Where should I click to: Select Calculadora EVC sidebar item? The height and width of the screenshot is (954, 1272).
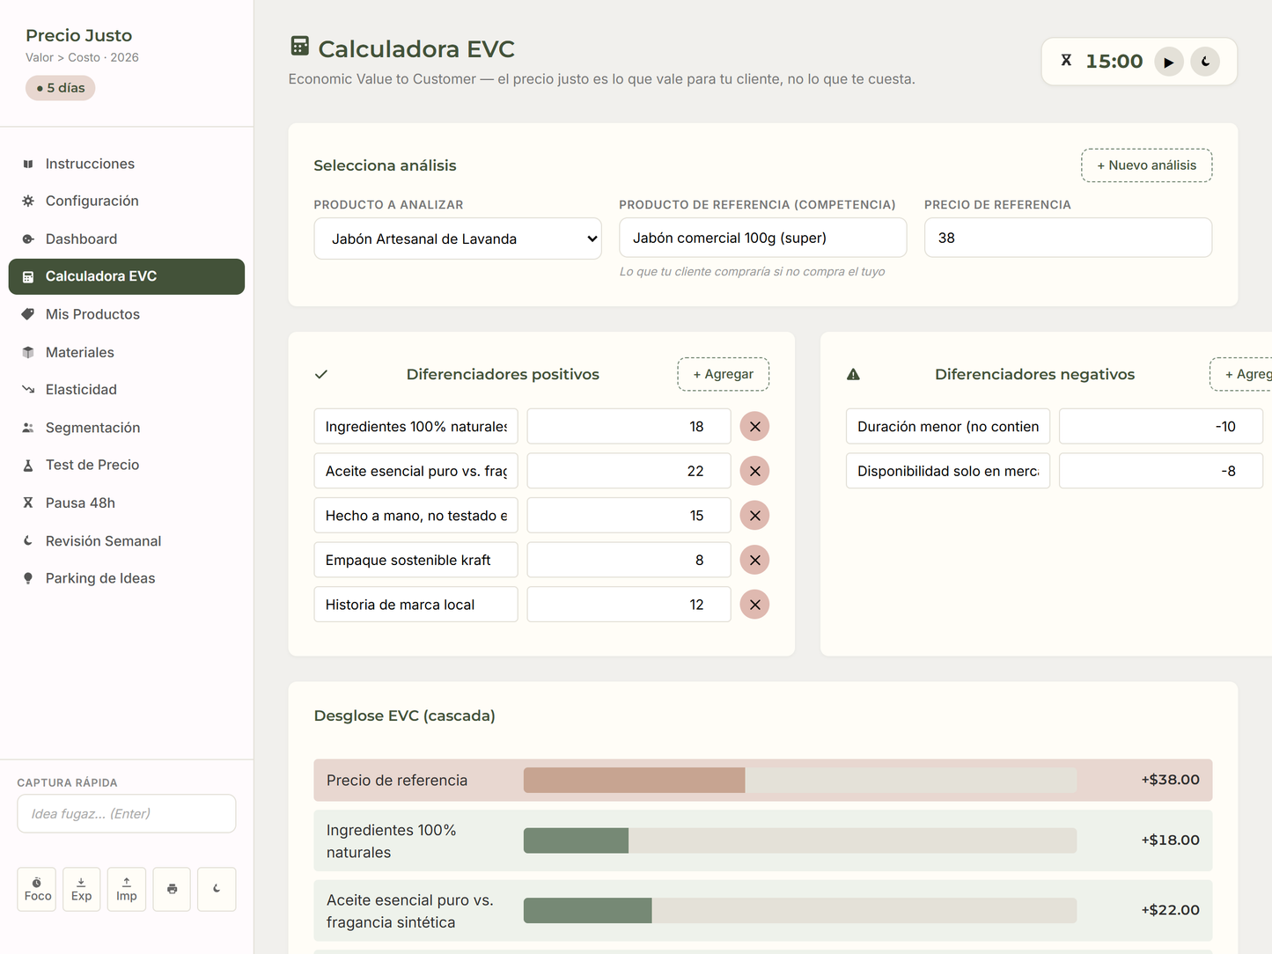[127, 276]
